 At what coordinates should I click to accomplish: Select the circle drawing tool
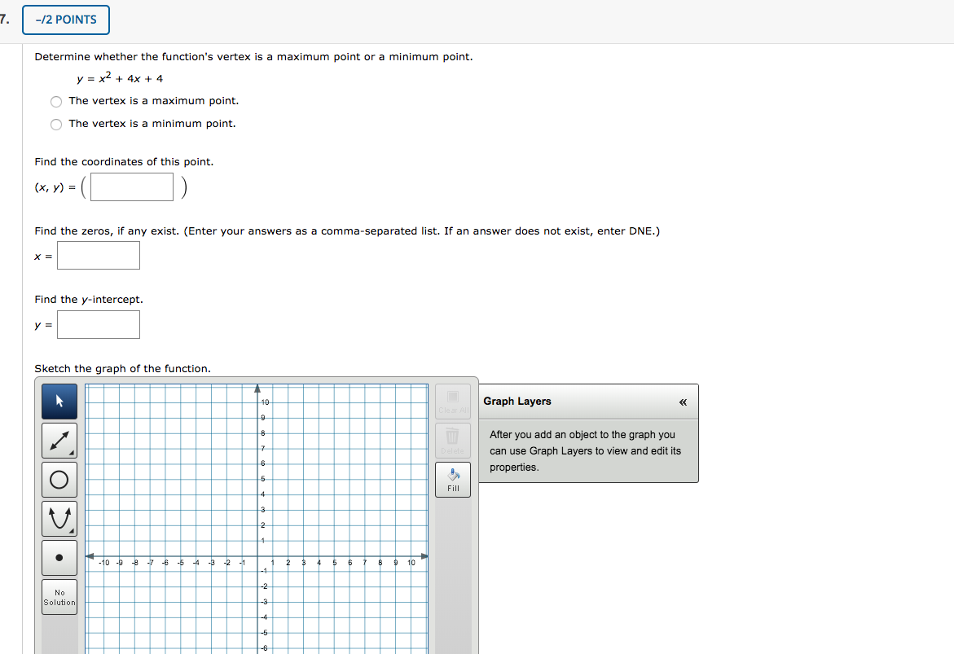pyautogui.click(x=59, y=479)
